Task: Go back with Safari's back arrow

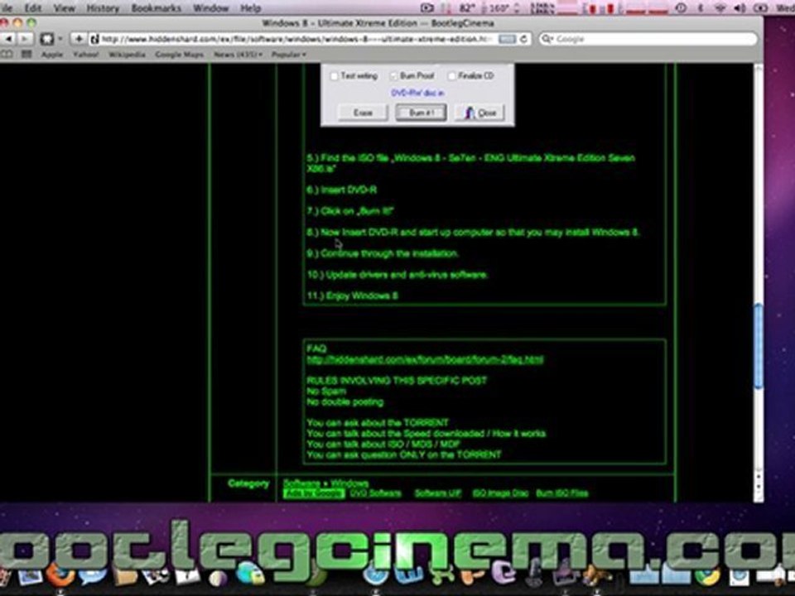Action: pos(8,39)
